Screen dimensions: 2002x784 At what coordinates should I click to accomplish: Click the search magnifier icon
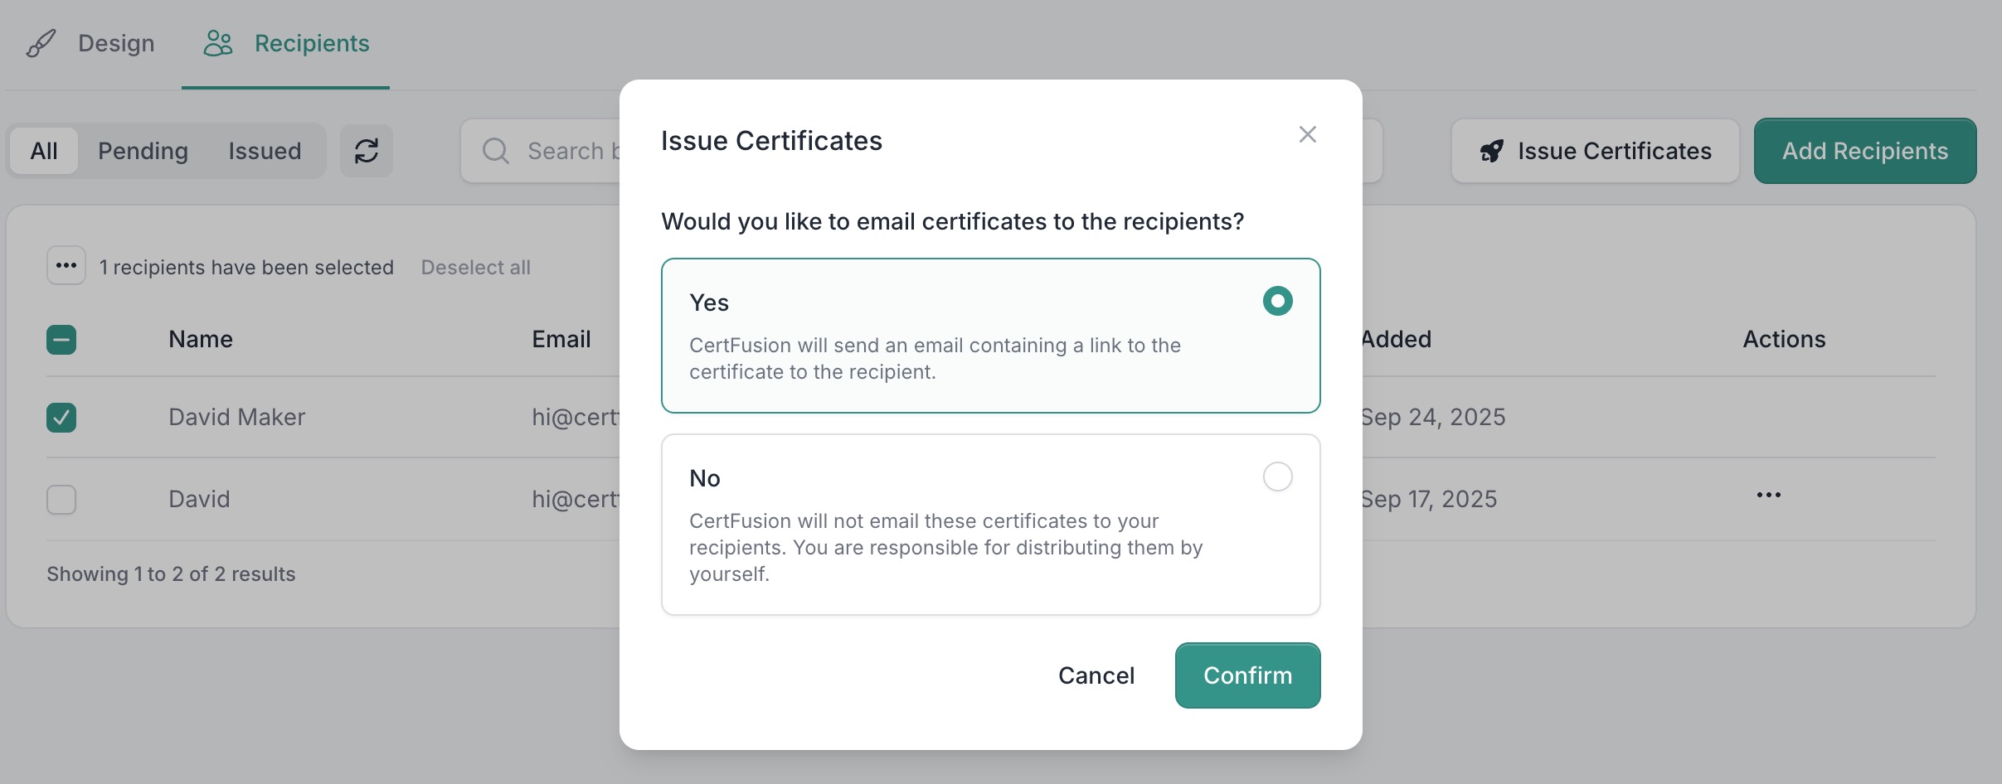coord(496,151)
